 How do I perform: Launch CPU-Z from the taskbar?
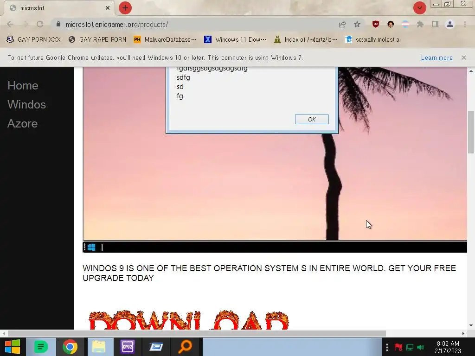pyautogui.click(x=127, y=347)
